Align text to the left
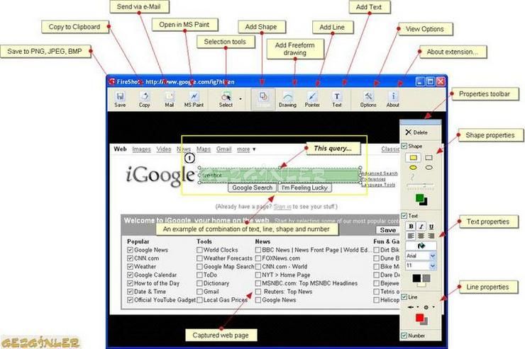Viewport: 525px width, 349px height. tap(411, 236)
